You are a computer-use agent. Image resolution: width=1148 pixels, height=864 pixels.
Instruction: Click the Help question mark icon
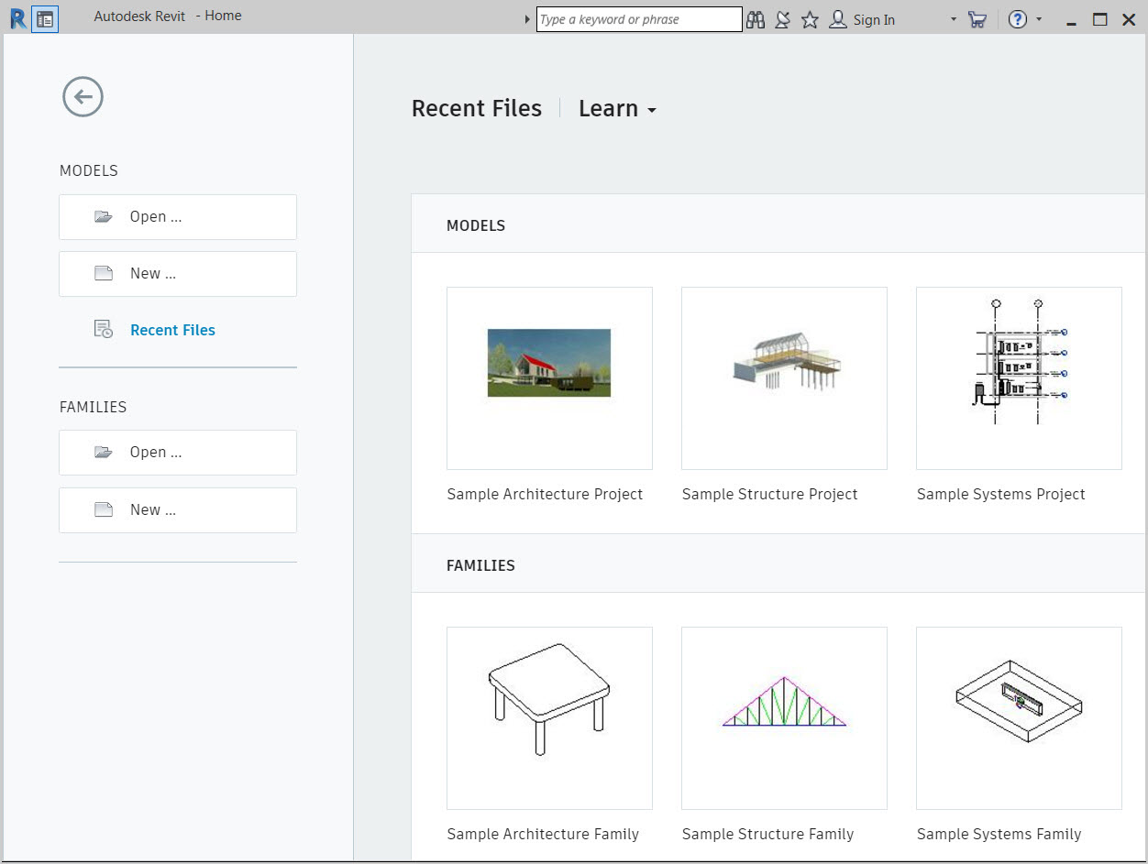pyautogui.click(x=1018, y=19)
